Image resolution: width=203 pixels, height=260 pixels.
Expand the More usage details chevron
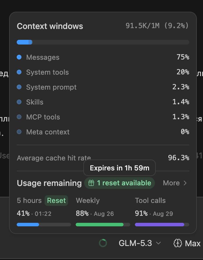coord(185,183)
